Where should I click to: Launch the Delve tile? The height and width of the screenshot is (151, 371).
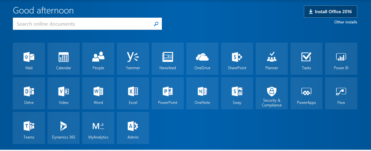click(x=29, y=93)
